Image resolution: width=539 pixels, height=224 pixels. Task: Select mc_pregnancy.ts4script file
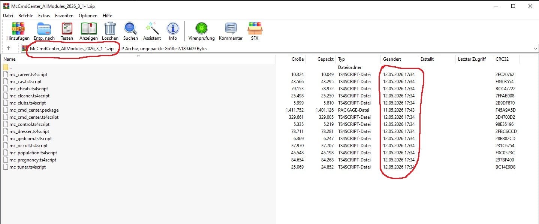click(x=33, y=160)
